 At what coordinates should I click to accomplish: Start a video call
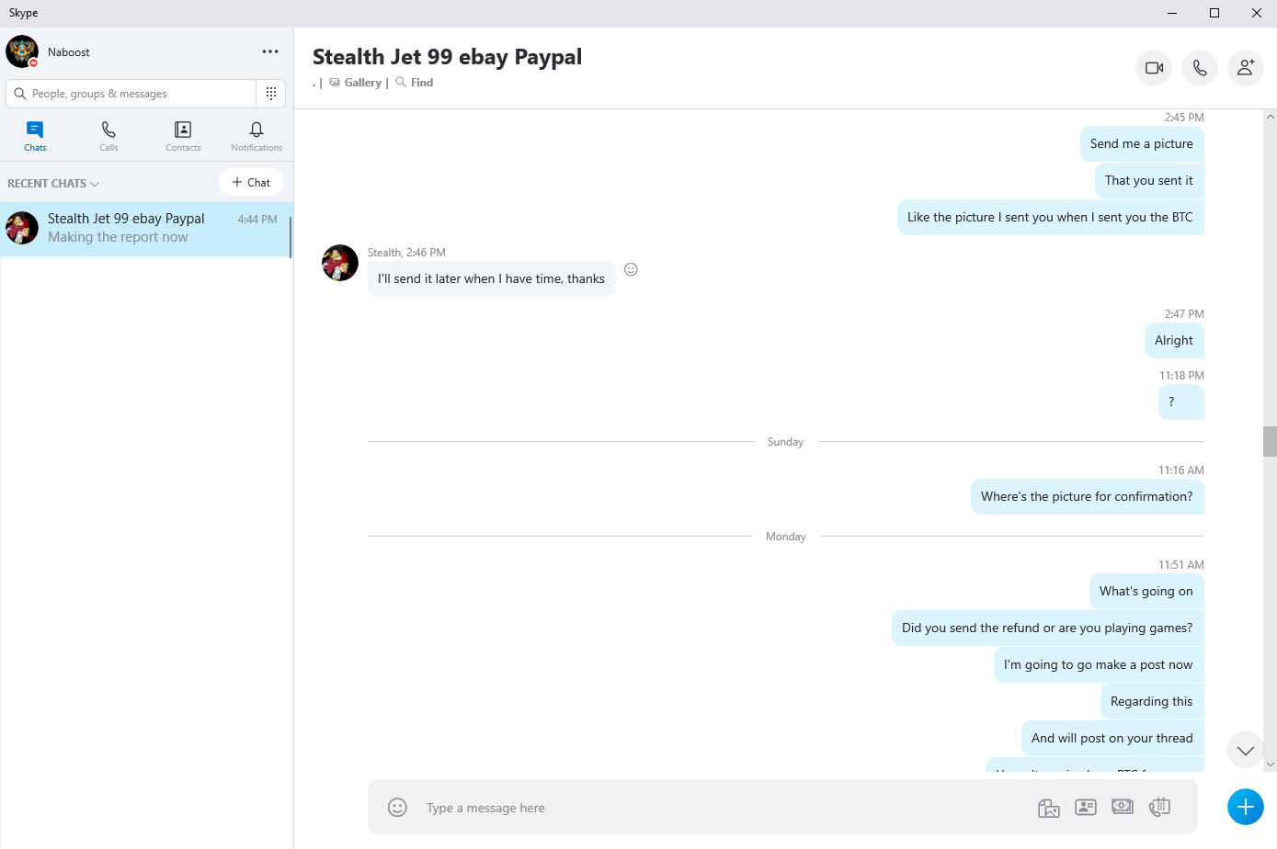pyautogui.click(x=1154, y=67)
